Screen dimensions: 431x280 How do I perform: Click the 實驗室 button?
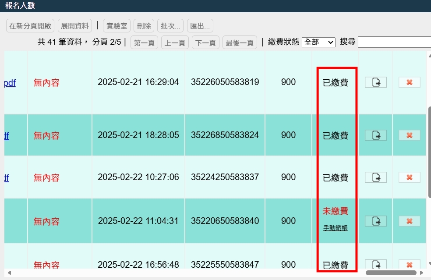pyautogui.click(x=116, y=25)
